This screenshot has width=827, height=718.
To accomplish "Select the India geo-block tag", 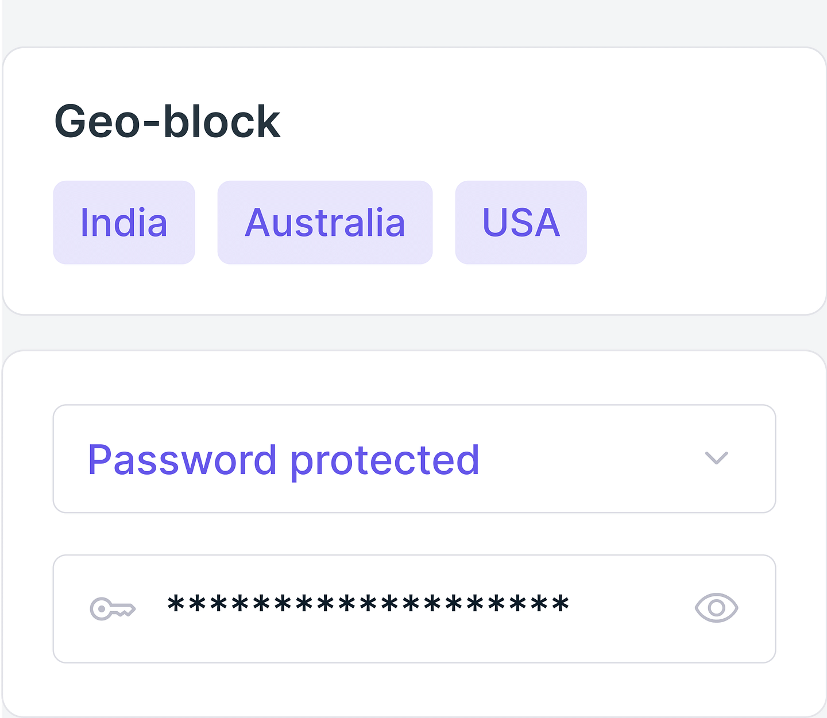I will click(x=124, y=223).
